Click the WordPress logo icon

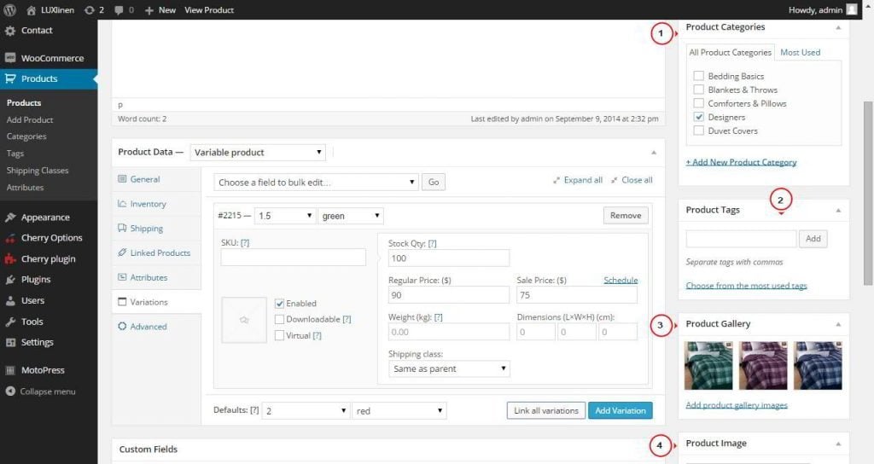coord(10,9)
